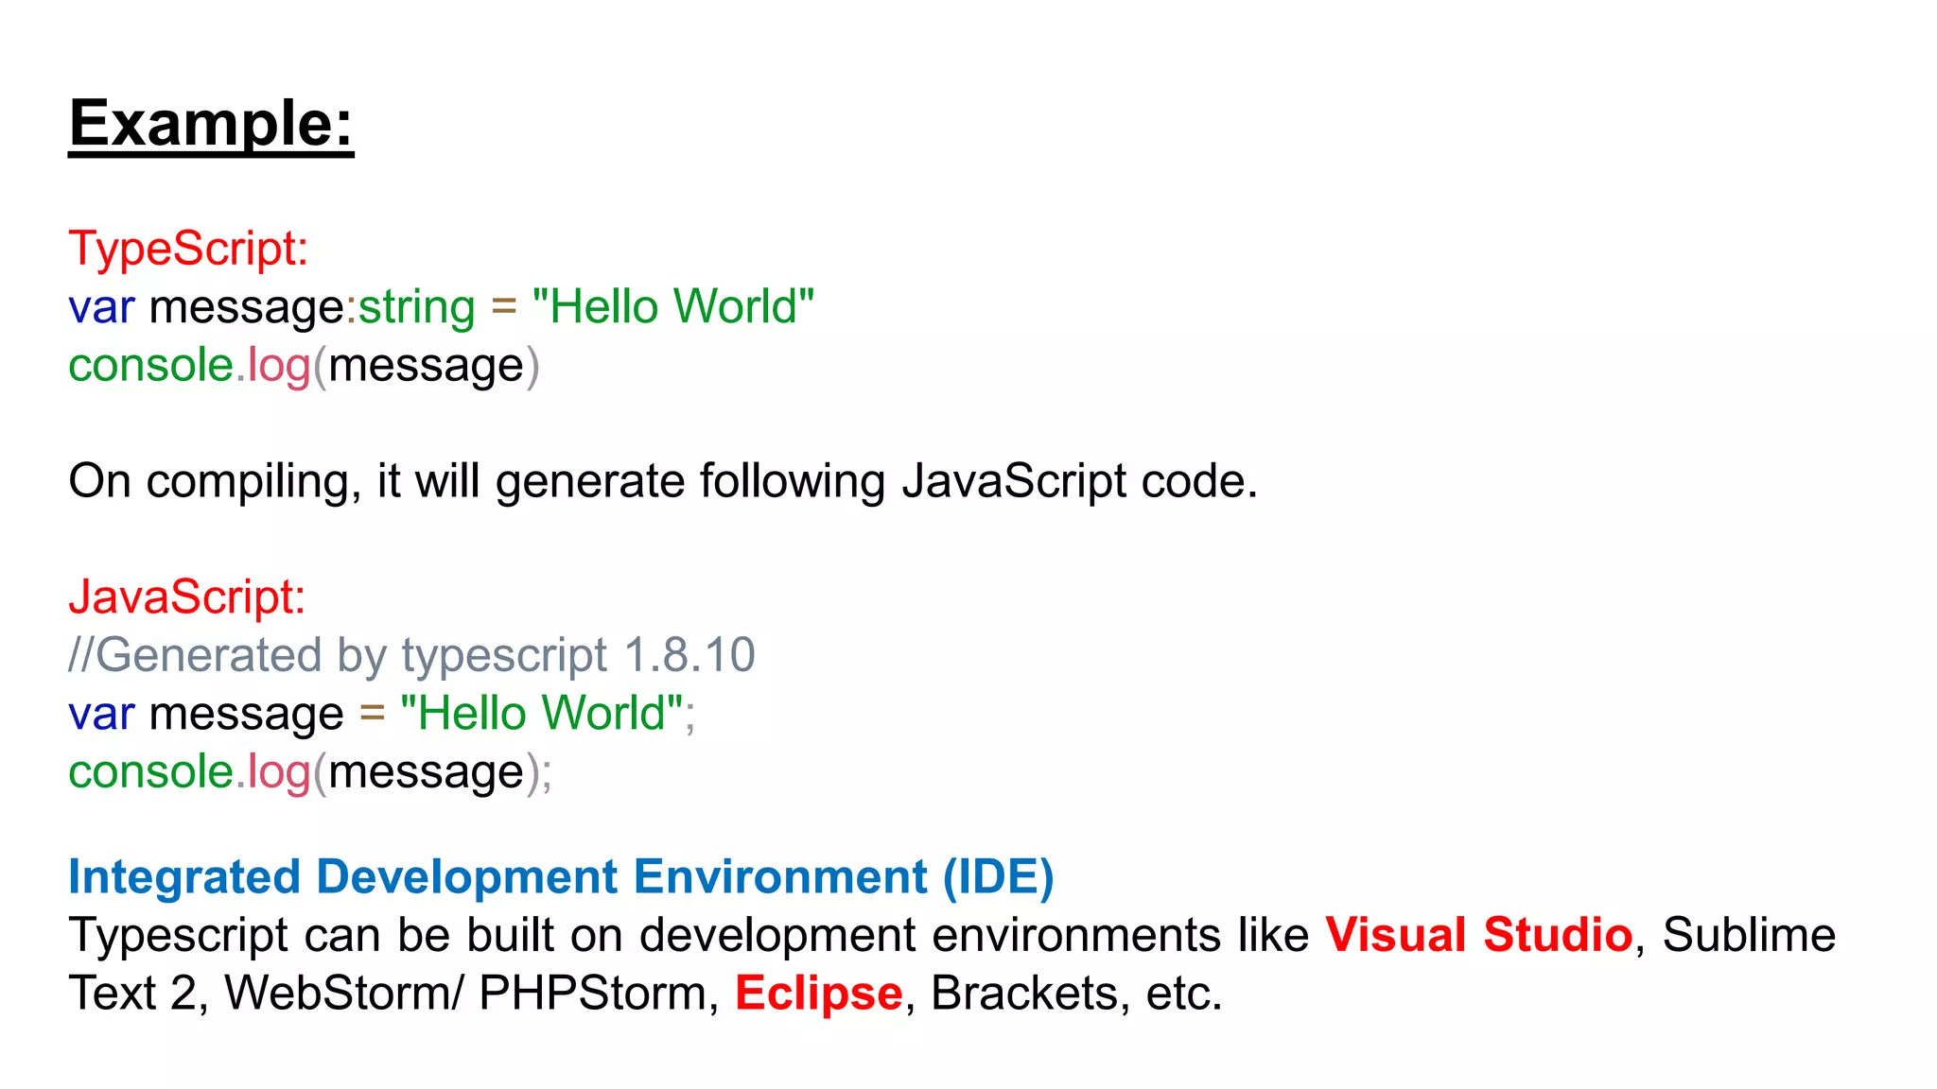The image size is (1937, 1089).
Task: Click the word 'Brackets' in the IDE list
Action: 1024,994
